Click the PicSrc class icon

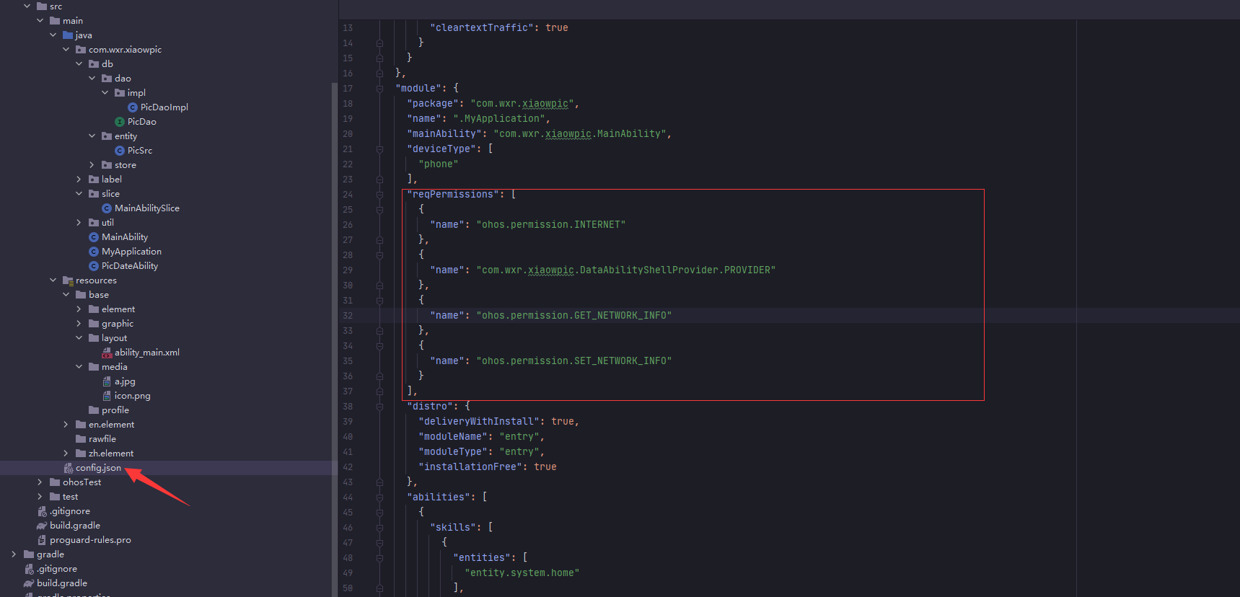point(120,151)
